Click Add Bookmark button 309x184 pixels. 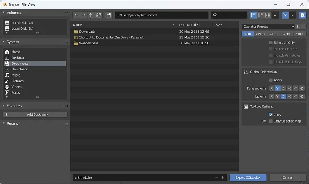coord(35,114)
